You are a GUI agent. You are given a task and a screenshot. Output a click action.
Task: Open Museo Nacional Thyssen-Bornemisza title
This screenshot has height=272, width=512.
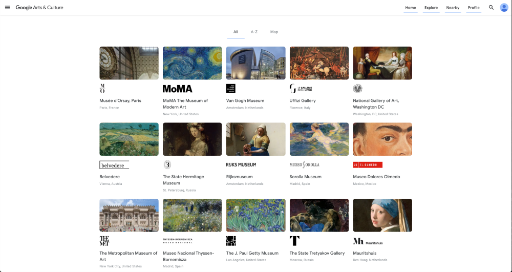(x=188, y=256)
